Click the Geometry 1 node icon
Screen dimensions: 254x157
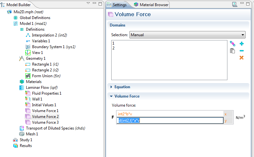coord(22,58)
